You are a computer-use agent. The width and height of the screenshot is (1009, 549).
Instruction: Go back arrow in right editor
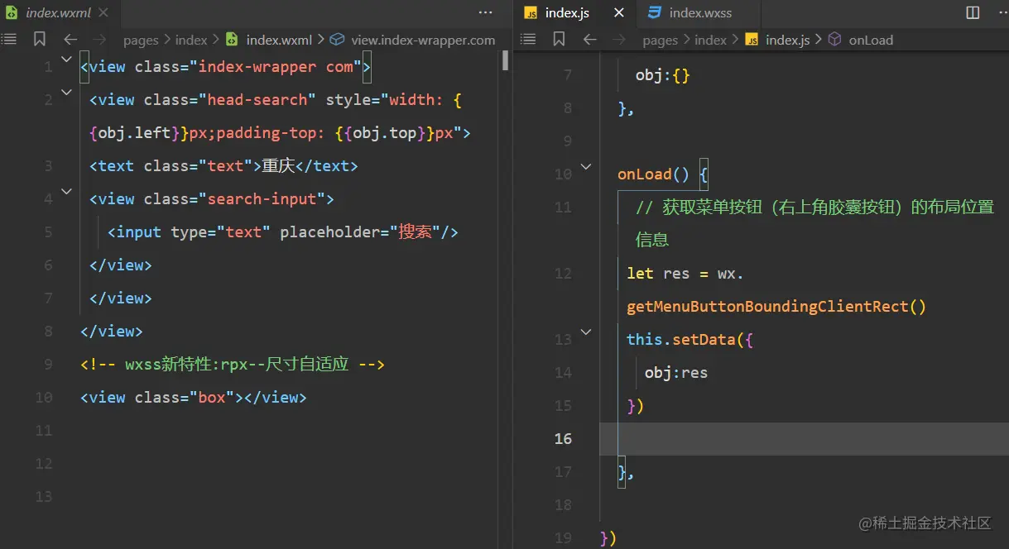[x=589, y=39]
